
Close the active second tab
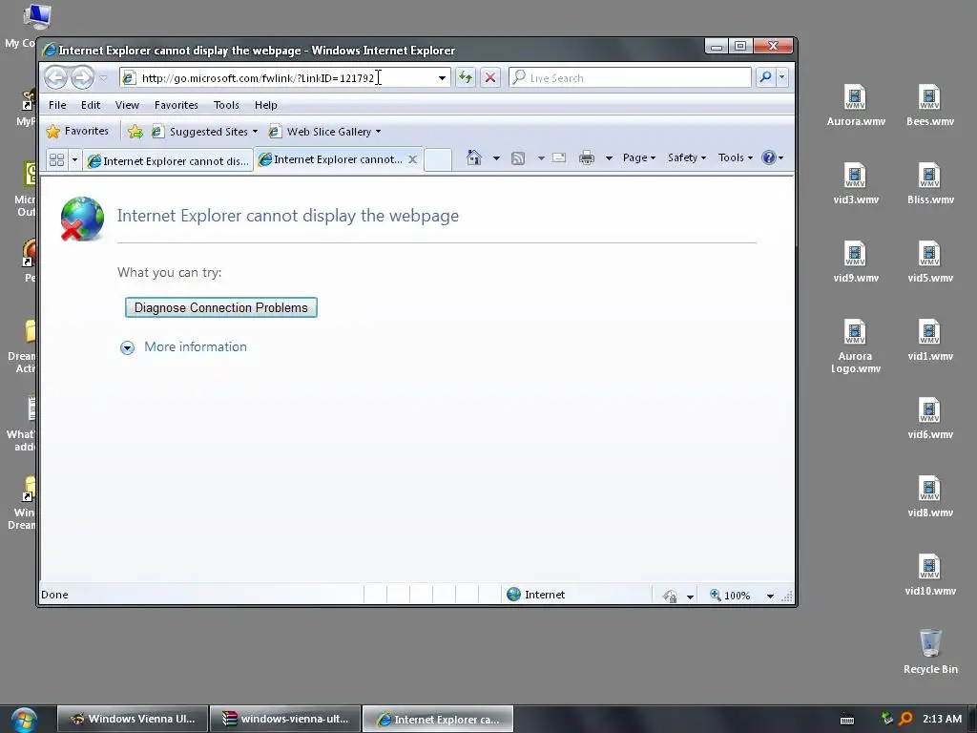click(412, 159)
